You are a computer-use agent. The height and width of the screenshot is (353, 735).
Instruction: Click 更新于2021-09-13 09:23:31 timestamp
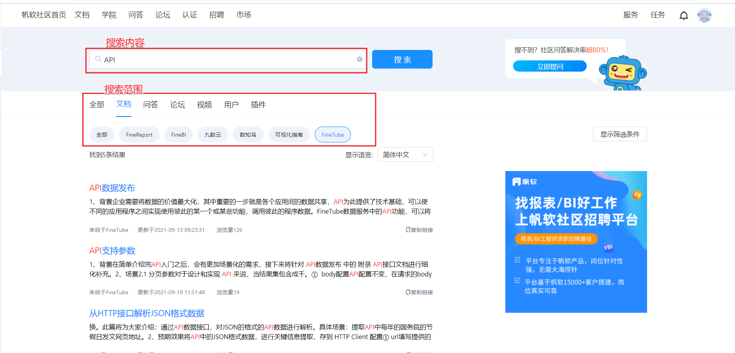pos(171,230)
